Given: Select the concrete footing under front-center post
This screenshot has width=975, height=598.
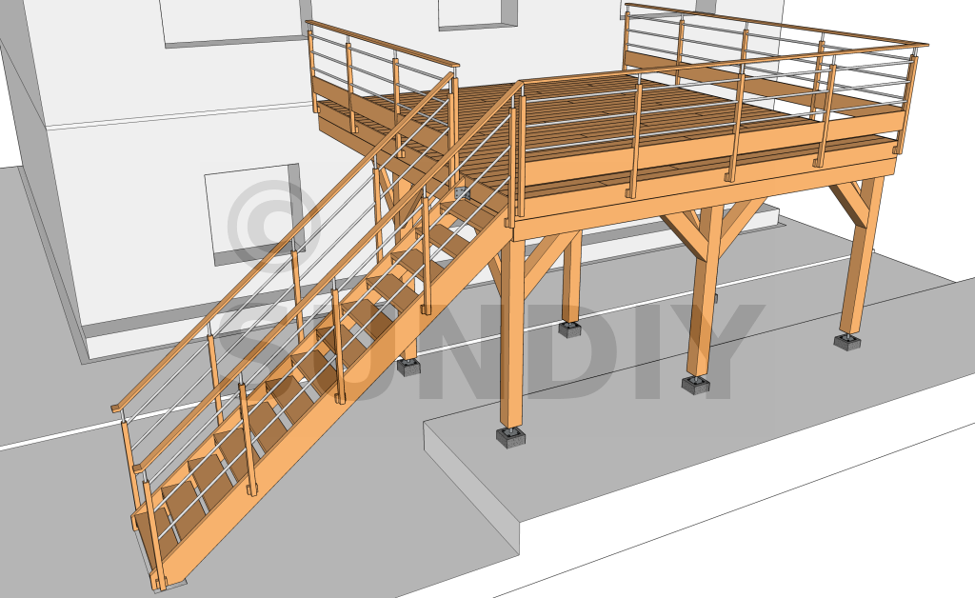Looking at the screenshot, I should (x=513, y=438).
